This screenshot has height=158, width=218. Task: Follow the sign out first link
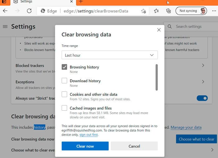89,135
